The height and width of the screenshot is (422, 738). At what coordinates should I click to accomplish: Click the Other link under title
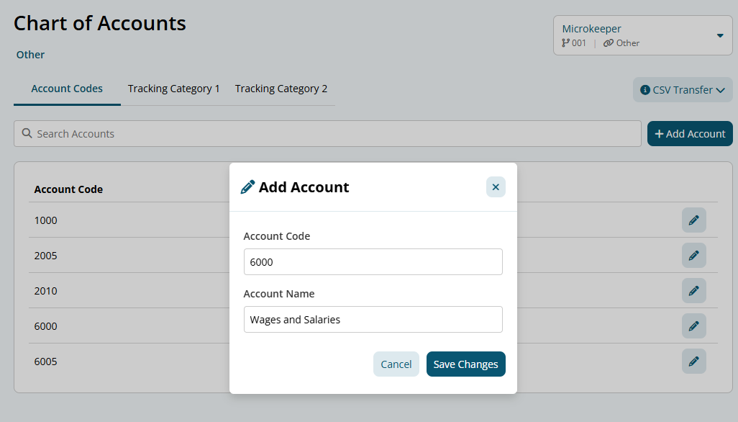(x=30, y=55)
